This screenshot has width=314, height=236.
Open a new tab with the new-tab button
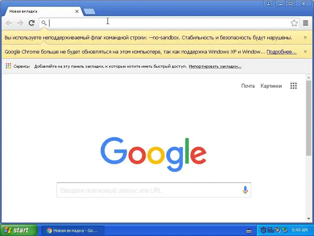coord(89,11)
